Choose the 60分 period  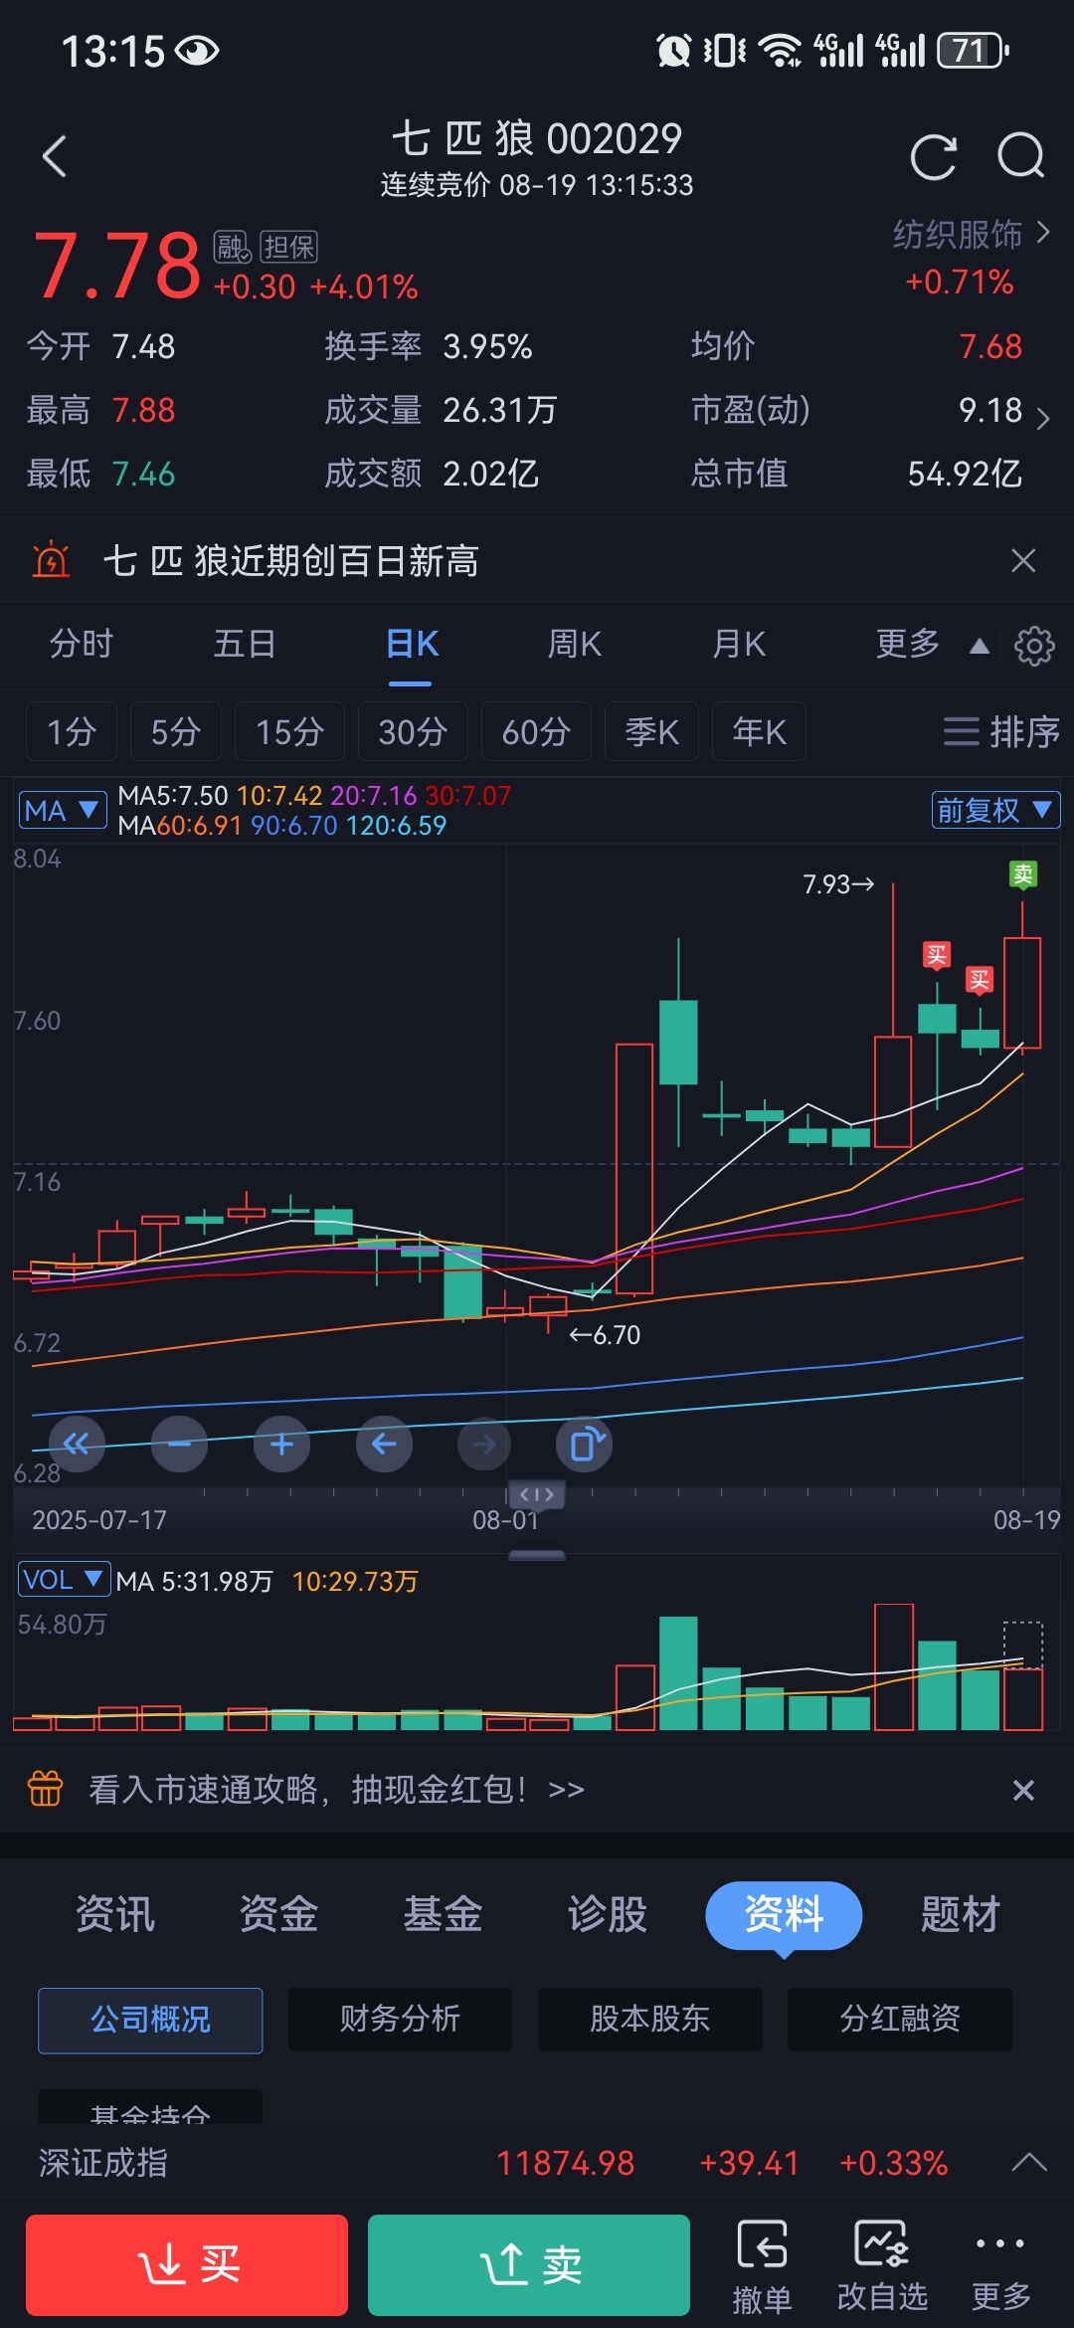pos(536,732)
